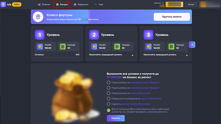Click the Trix casino logo icon
Image resolution: width=221 pixels, height=124 pixels.
tap(3, 4)
